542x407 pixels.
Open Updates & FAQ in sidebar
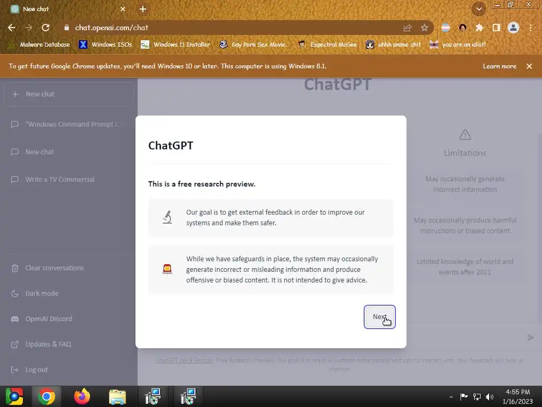pyautogui.click(x=69, y=344)
